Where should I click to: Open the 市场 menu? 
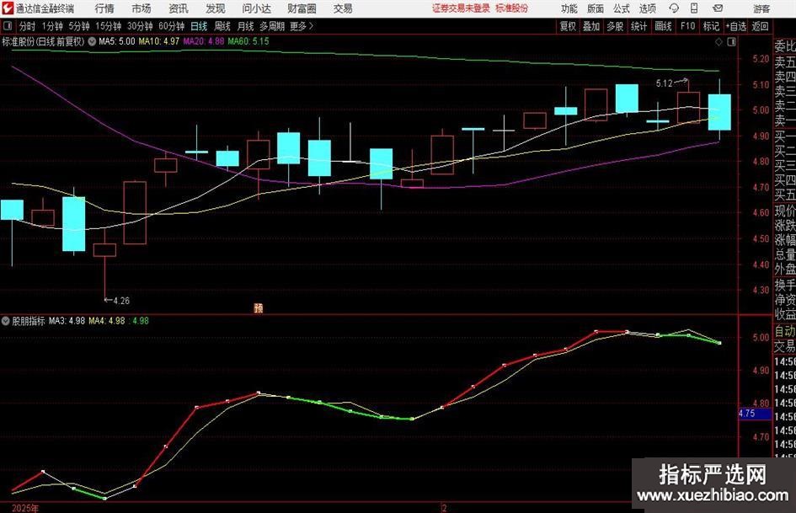click(x=142, y=8)
